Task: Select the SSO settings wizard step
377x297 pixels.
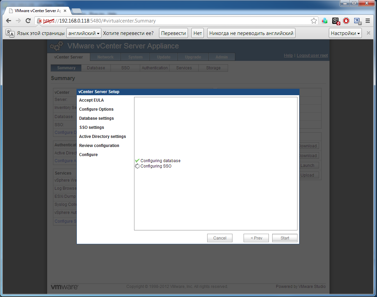Action: tap(92, 127)
